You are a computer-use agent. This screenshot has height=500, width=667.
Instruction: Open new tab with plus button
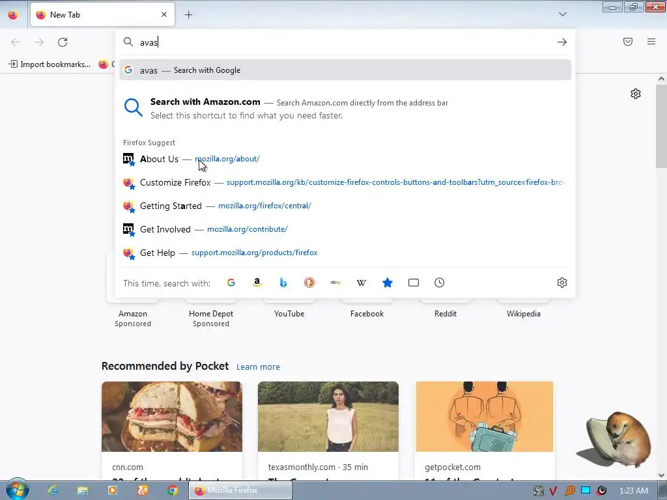[188, 15]
